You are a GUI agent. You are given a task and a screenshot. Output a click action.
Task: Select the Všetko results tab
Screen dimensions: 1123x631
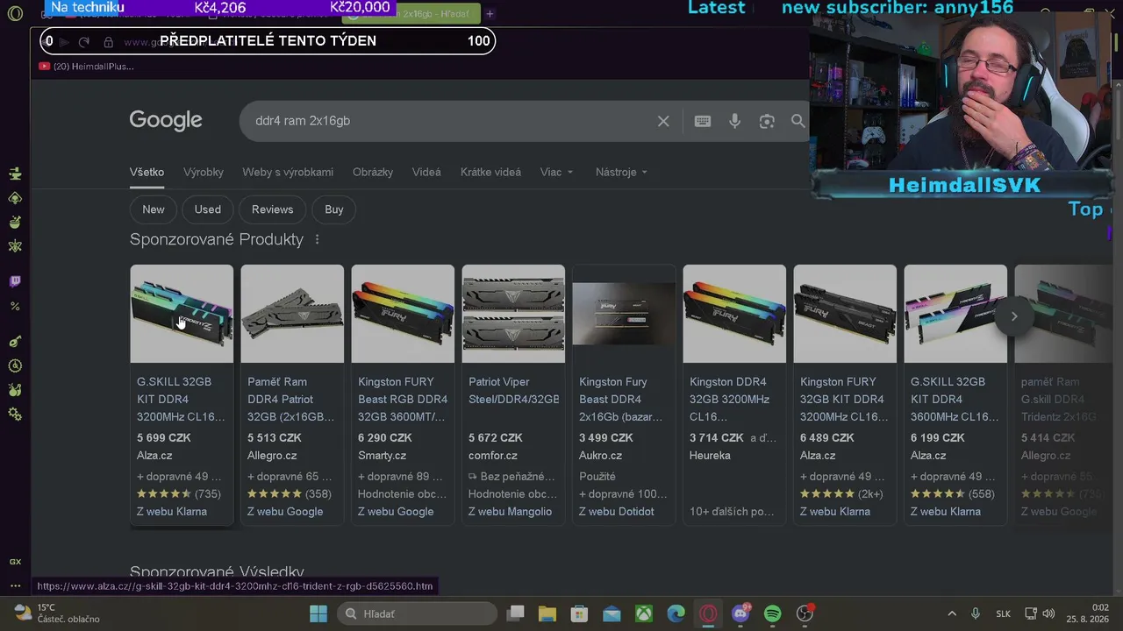(147, 172)
